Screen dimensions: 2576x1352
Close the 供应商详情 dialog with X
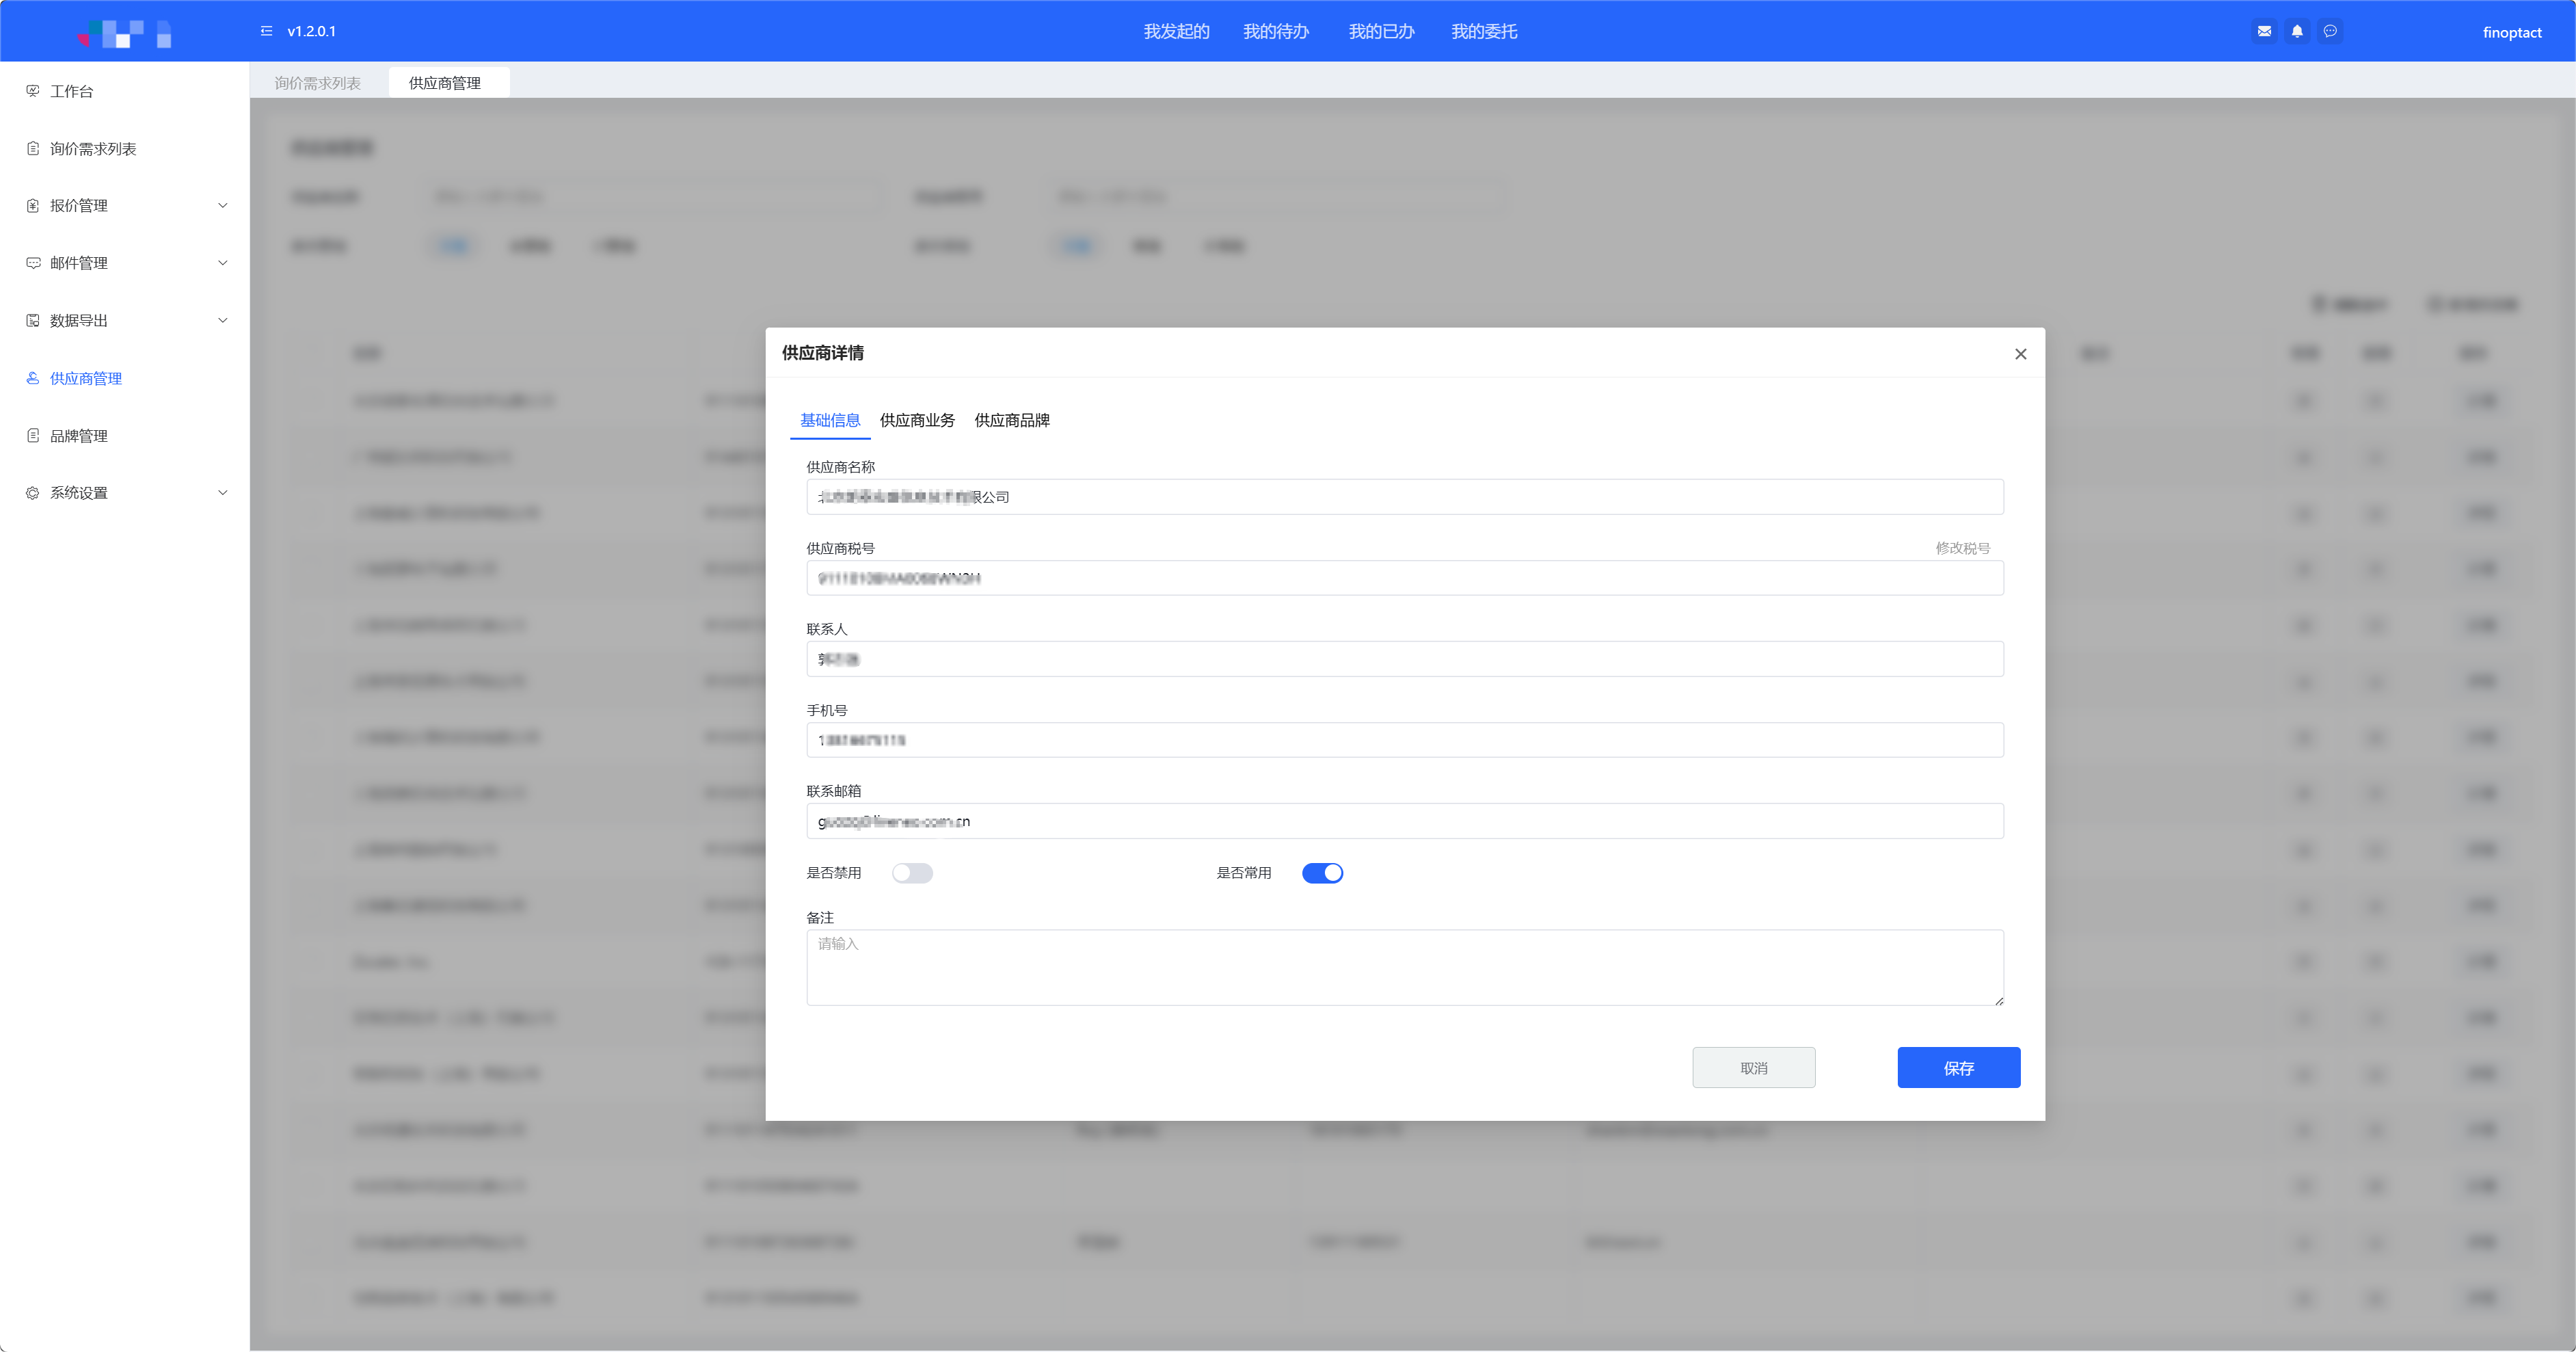pos(2020,354)
